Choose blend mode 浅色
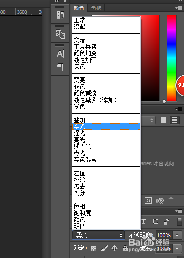Image resolution: width=184 pixels, height=258 pixels. (106, 106)
